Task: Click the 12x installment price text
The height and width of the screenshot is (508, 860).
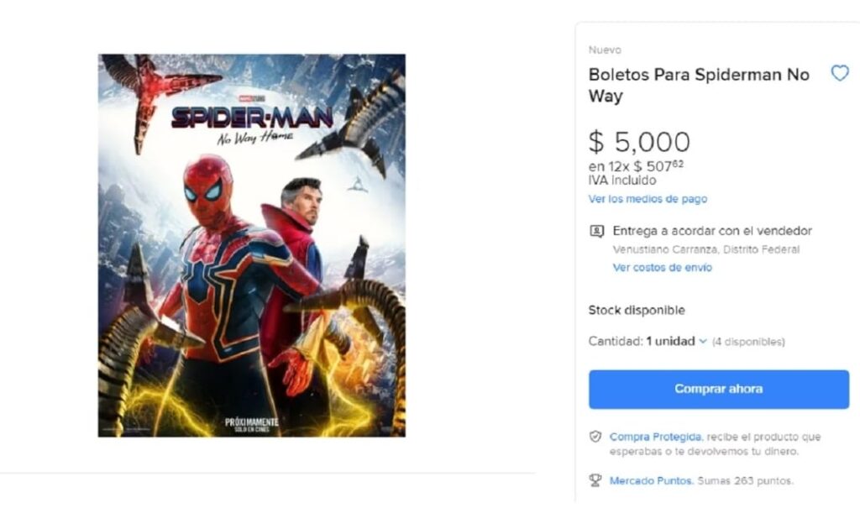Action: (x=636, y=166)
